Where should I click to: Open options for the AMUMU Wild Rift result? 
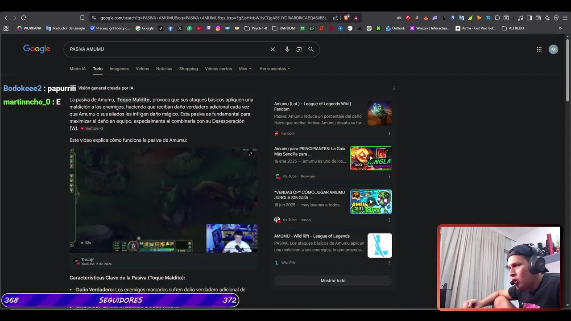click(389, 263)
